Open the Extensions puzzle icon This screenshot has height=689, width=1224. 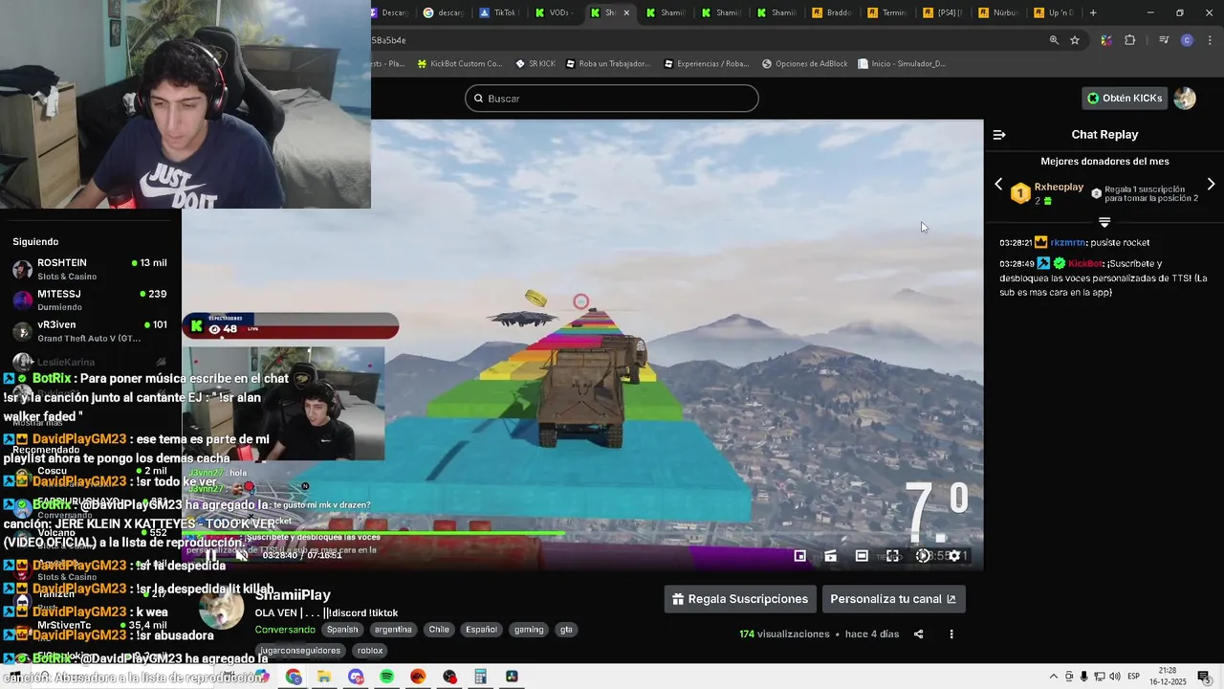(x=1129, y=40)
